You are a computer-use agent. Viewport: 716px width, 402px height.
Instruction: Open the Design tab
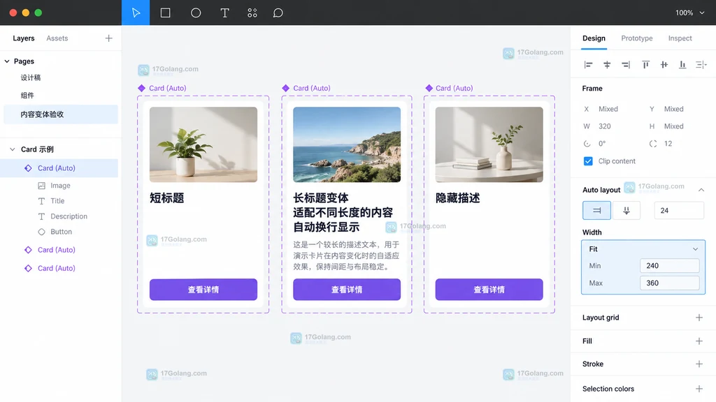[x=594, y=38]
